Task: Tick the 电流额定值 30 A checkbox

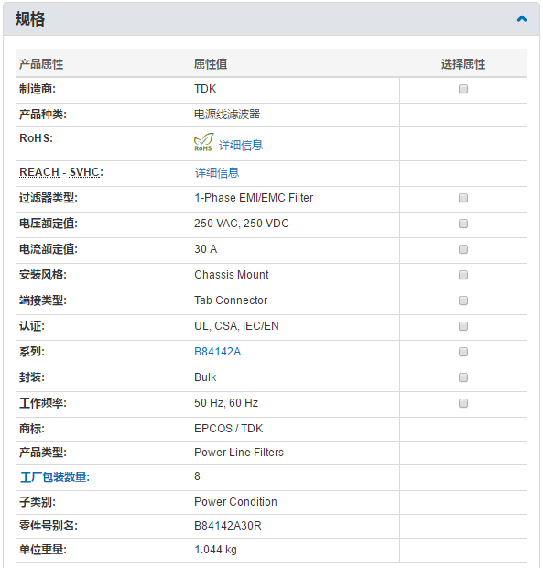Action: click(x=463, y=249)
